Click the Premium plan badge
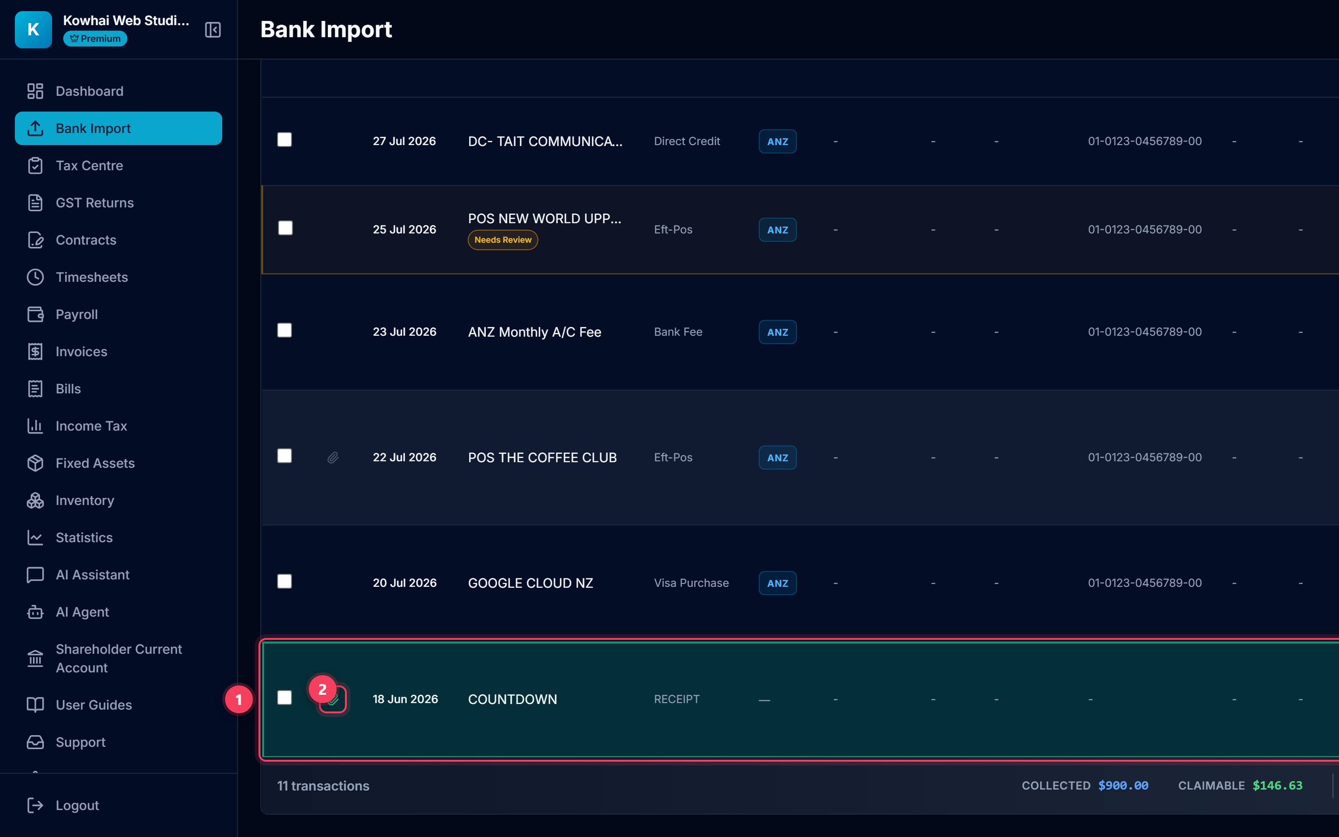 click(95, 38)
